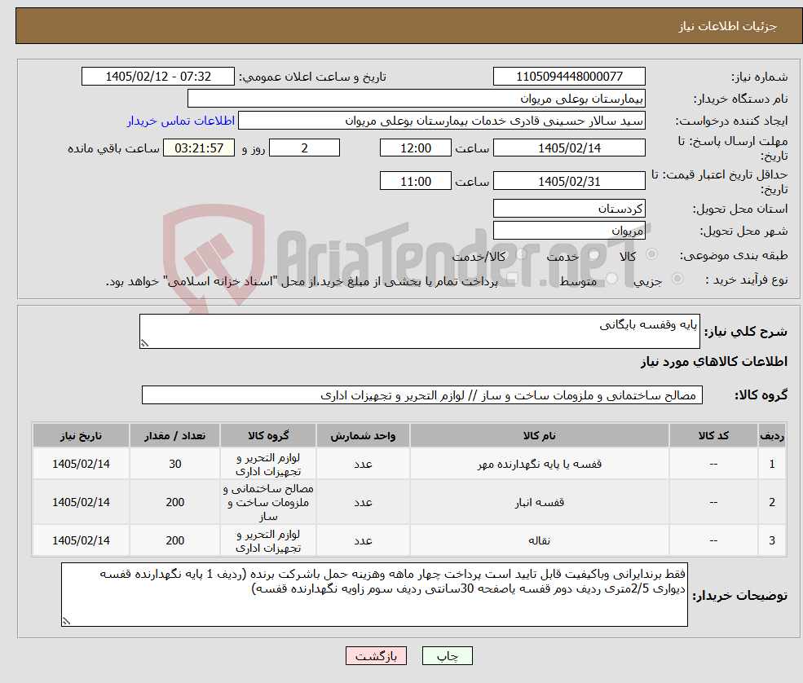Click quantity 200 in نقاله row
Image resolution: width=803 pixels, height=683 pixels.
[174, 540]
